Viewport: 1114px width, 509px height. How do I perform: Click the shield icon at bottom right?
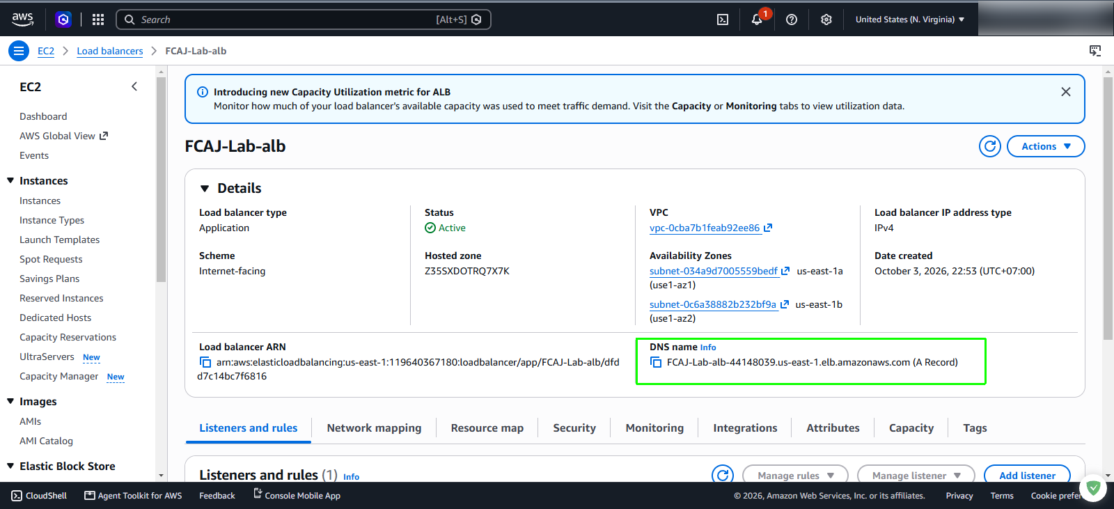point(1093,487)
